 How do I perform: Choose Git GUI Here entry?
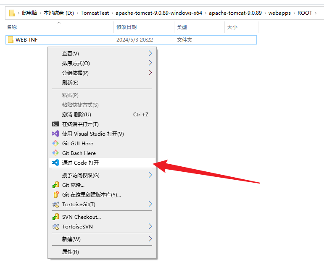point(102,143)
